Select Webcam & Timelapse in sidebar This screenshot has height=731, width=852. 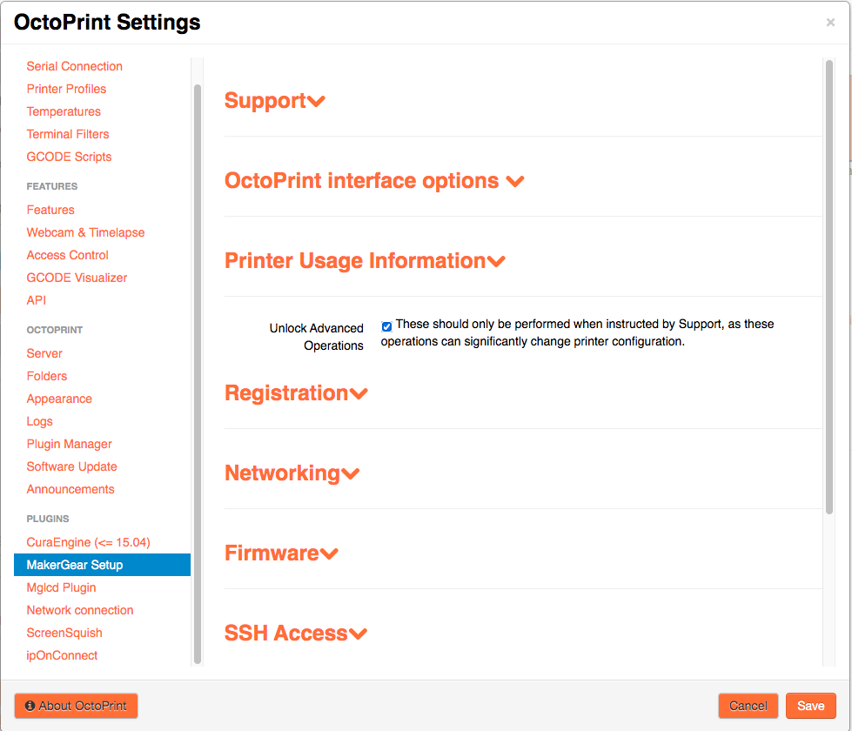tap(86, 232)
